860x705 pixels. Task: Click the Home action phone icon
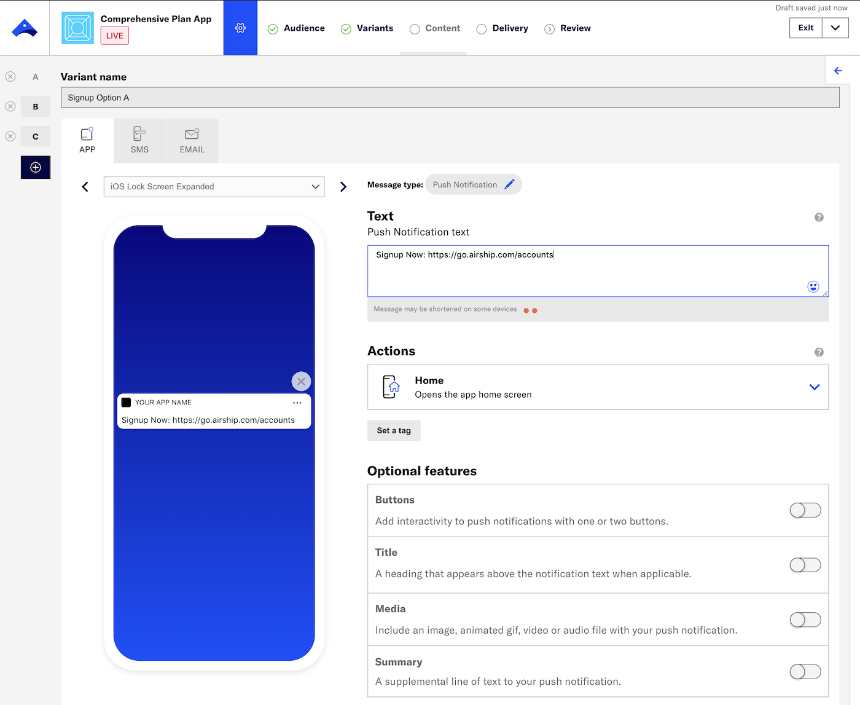(x=391, y=387)
